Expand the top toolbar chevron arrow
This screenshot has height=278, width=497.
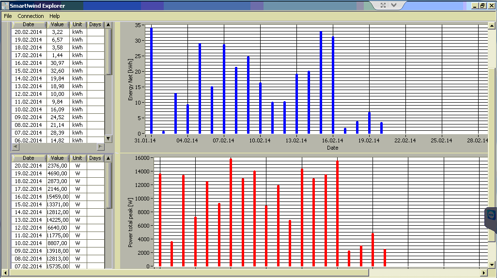coord(394,5)
